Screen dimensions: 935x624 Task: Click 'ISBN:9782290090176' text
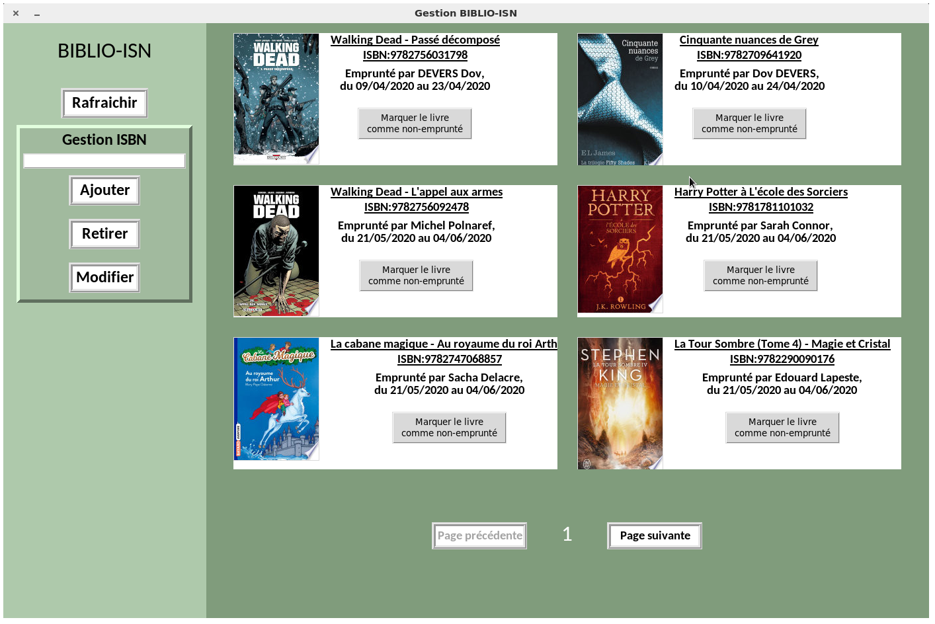(x=782, y=360)
